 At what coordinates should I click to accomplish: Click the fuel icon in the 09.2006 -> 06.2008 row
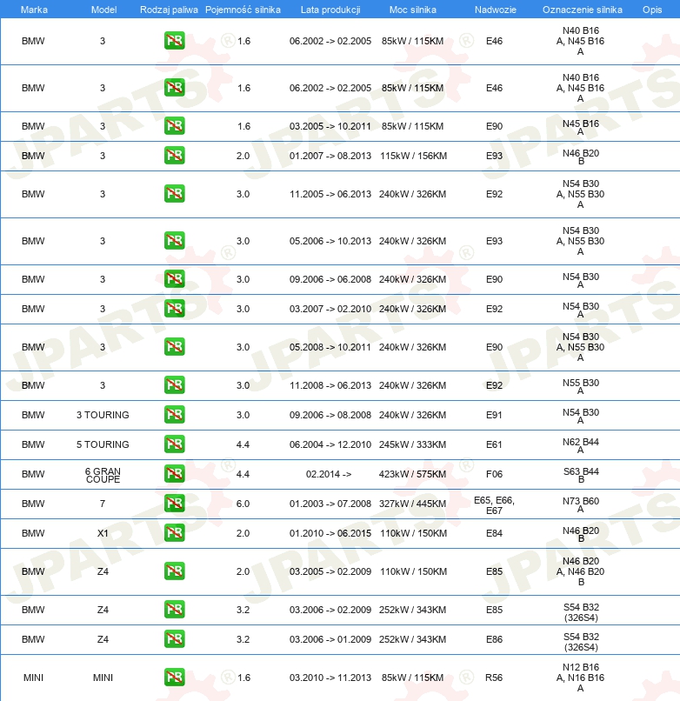point(175,279)
